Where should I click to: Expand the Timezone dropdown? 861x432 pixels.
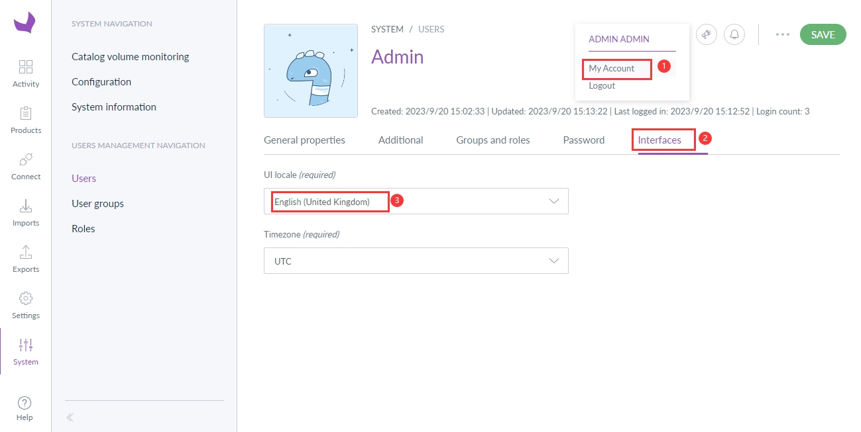coord(416,261)
